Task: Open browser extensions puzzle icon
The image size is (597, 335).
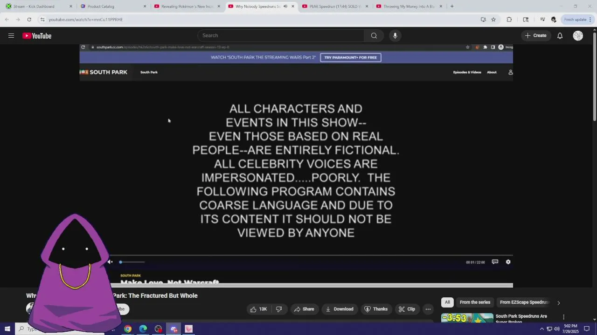Action: coord(509,20)
